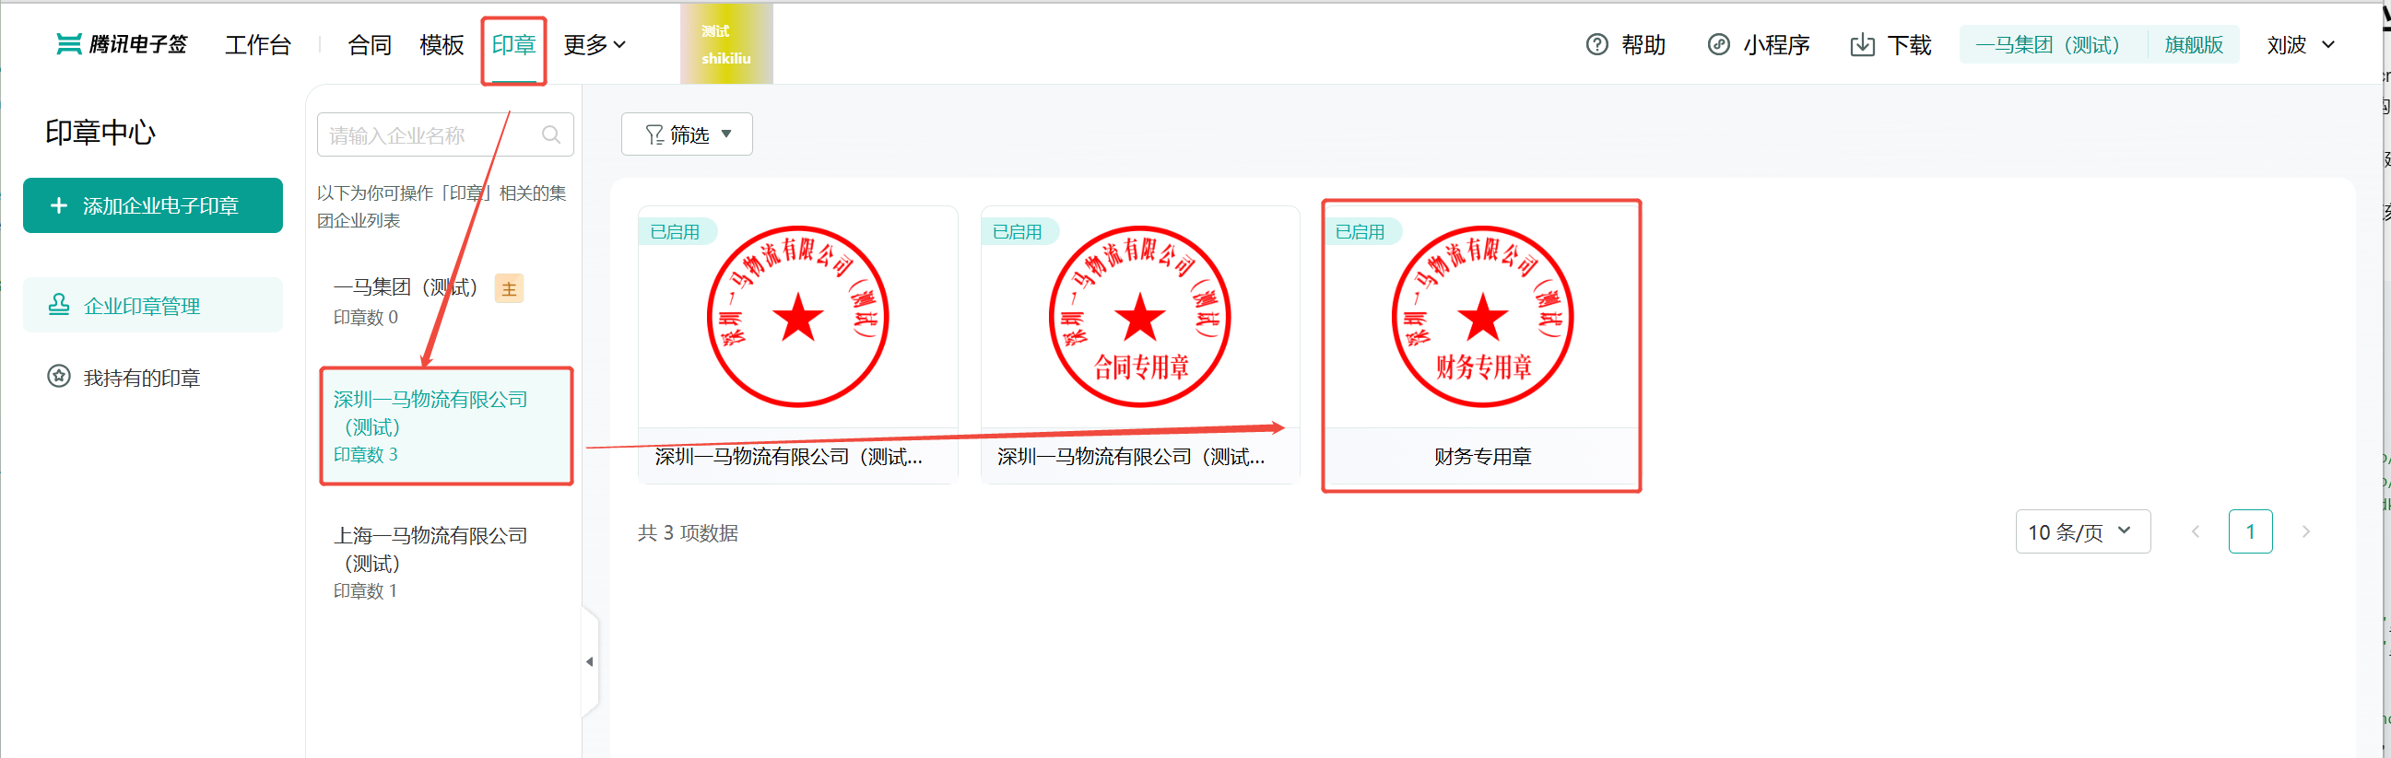Collapse the company list panel
Image resolution: width=2391 pixels, height=758 pixels.
[589, 661]
